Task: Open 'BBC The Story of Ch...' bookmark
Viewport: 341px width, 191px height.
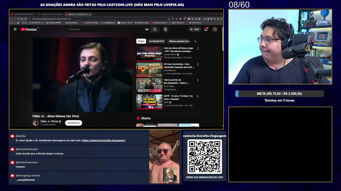Action: tap(194, 23)
